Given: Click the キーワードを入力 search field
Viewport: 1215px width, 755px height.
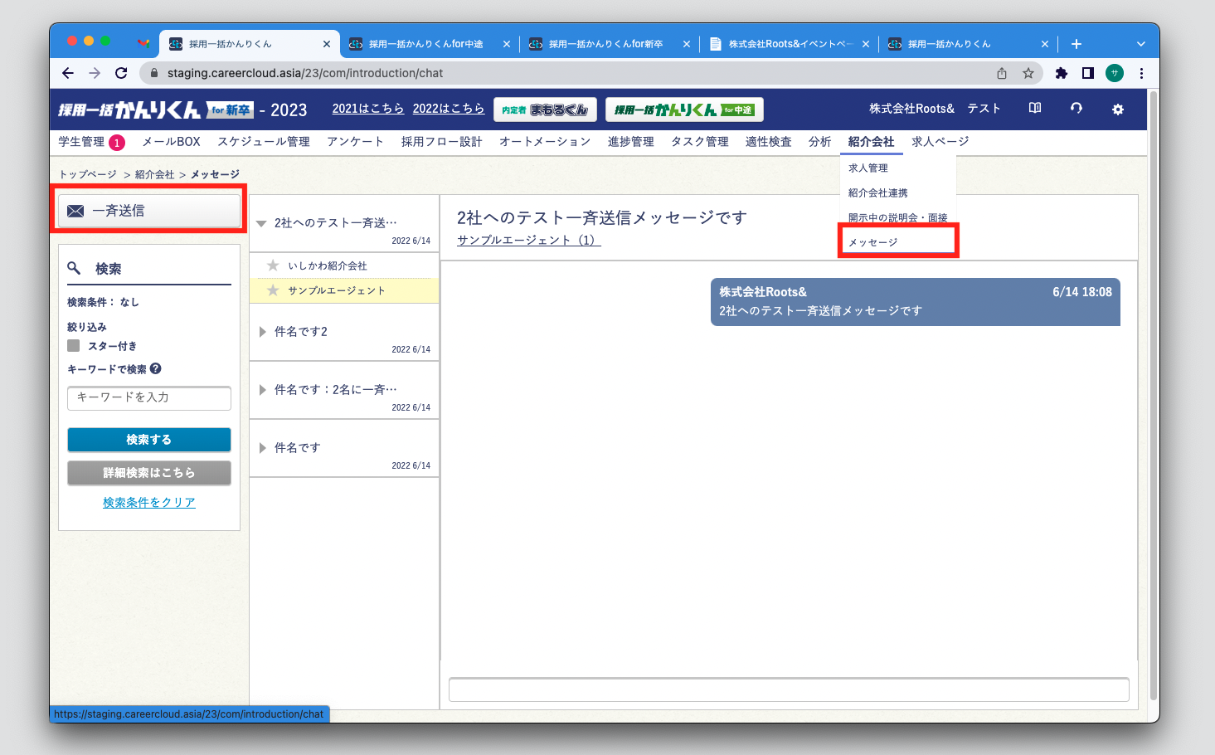Looking at the screenshot, I should click(x=149, y=397).
